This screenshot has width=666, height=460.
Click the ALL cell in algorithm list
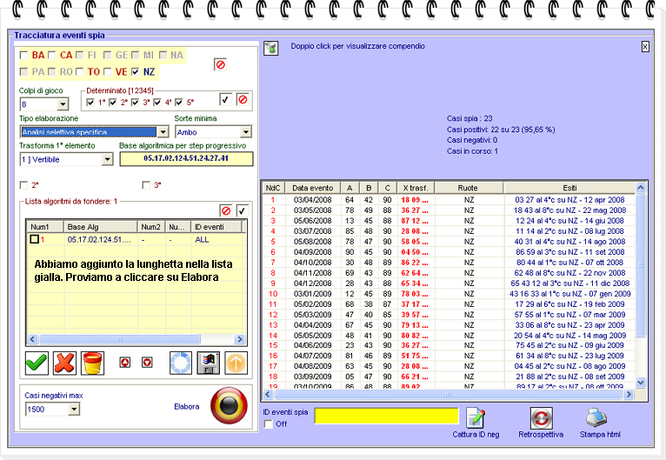tap(202, 239)
